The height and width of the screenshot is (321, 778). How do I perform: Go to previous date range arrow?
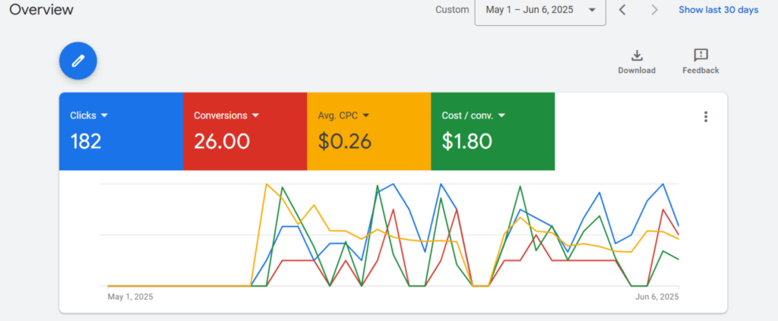[x=622, y=10]
